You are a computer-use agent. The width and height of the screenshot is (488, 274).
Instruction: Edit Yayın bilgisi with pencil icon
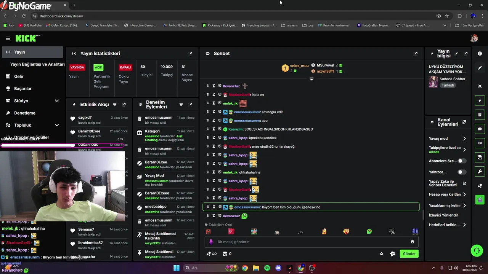click(x=456, y=54)
